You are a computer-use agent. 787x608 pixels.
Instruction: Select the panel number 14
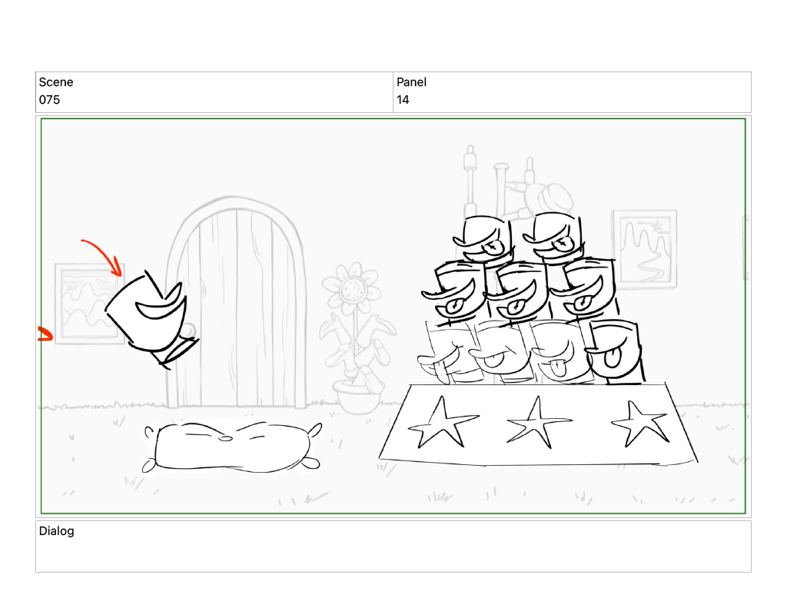(403, 100)
